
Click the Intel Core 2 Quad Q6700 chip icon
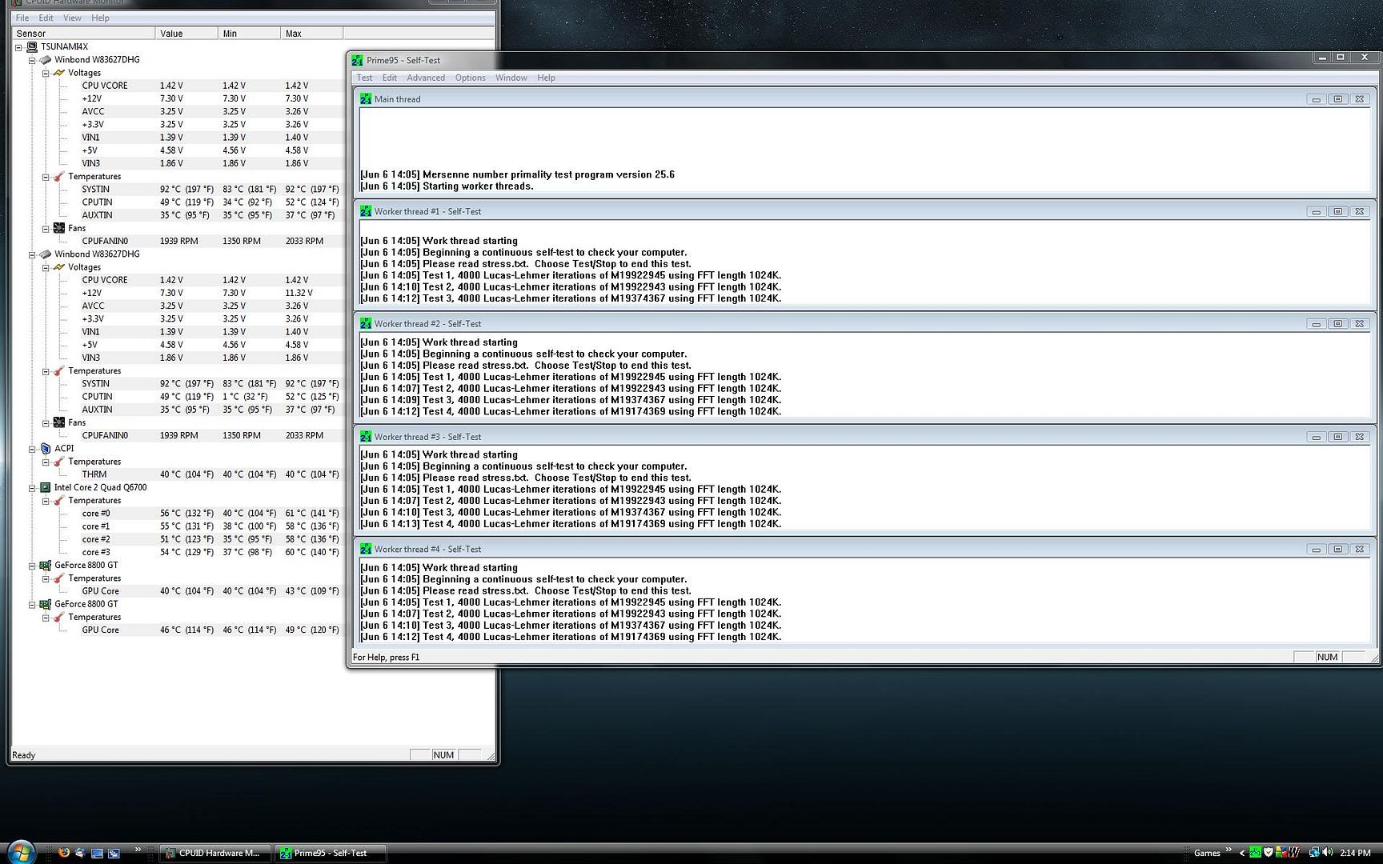click(46, 487)
